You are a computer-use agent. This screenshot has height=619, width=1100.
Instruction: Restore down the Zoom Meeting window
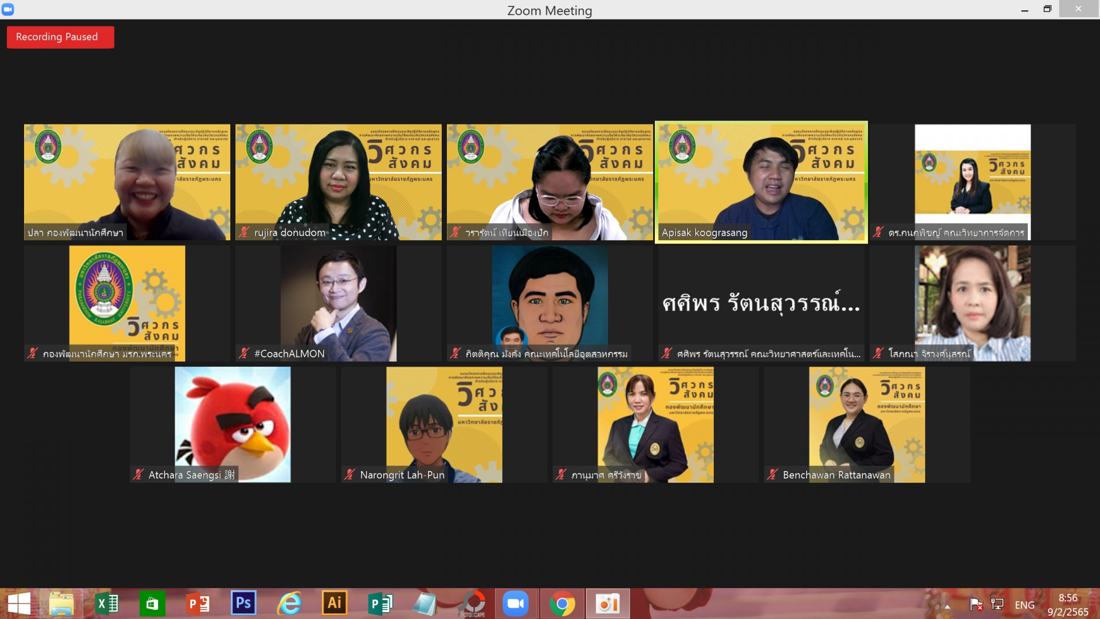1047,9
